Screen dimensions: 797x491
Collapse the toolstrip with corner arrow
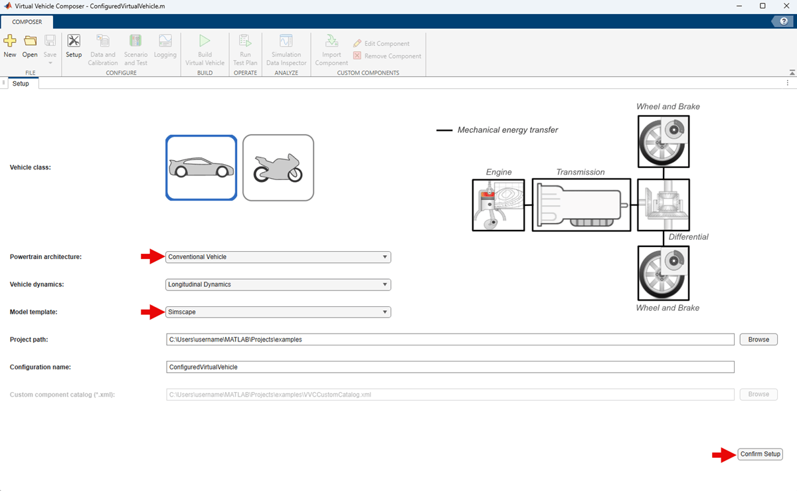tap(791, 72)
